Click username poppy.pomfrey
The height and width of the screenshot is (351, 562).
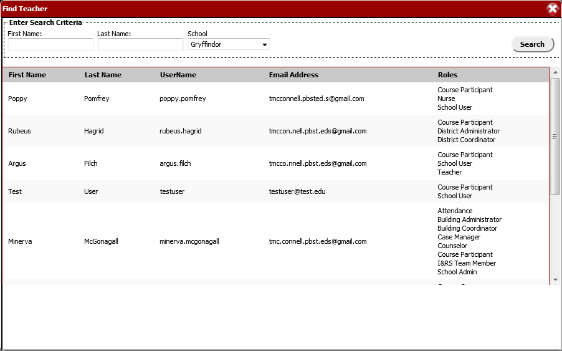[x=183, y=99]
